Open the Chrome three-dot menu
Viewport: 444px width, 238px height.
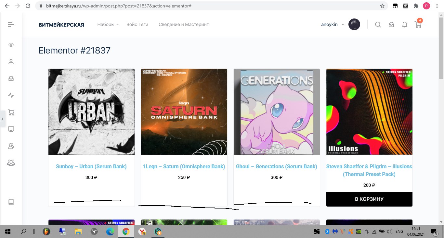[437, 6]
